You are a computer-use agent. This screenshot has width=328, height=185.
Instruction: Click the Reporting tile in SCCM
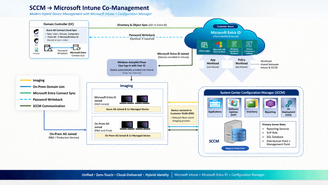pyautogui.click(x=270, y=107)
